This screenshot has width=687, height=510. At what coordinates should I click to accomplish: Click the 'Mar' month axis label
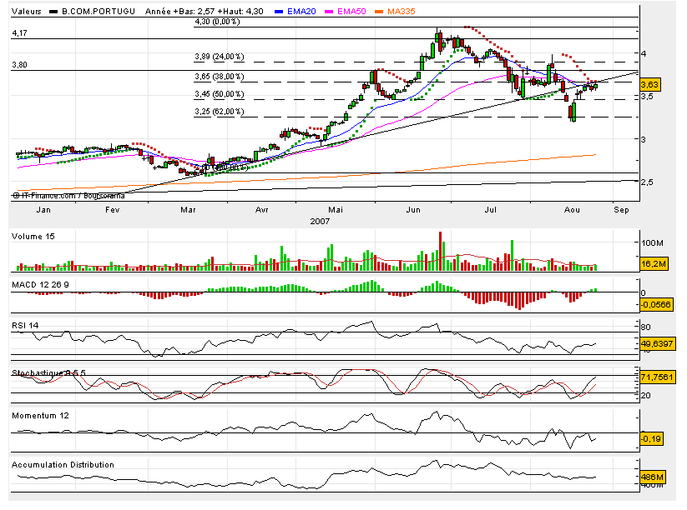pyautogui.click(x=188, y=209)
